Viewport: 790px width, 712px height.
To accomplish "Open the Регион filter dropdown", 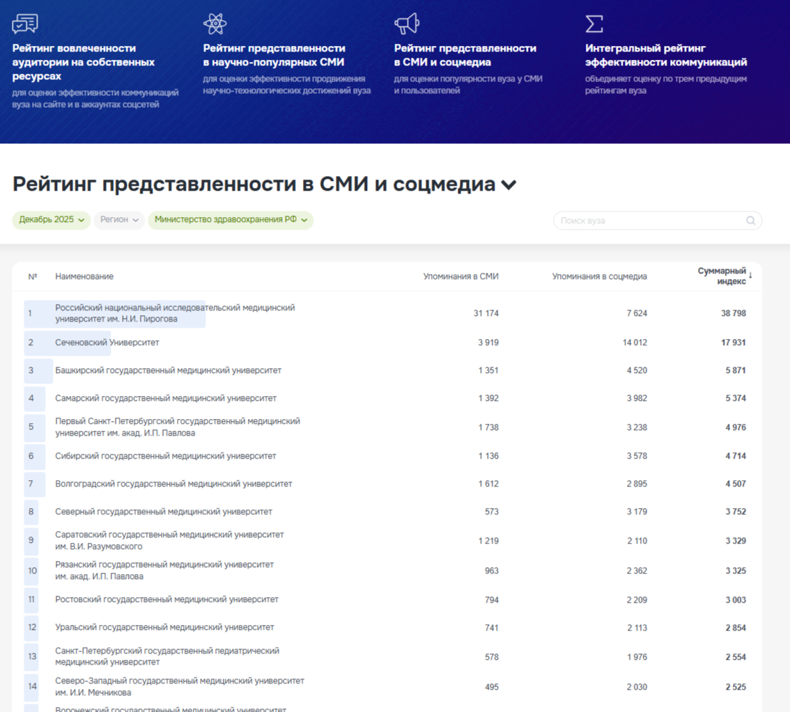I will (119, 220).
